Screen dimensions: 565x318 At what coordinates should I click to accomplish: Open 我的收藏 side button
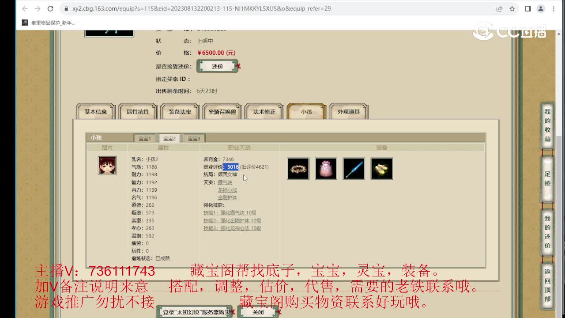547,125
